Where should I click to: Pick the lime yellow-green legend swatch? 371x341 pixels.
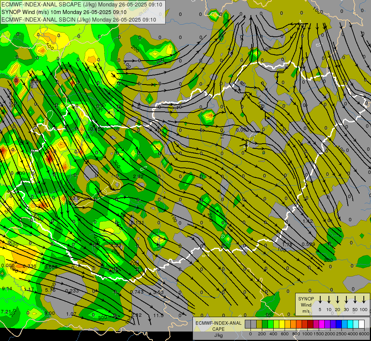(x=276, y=324)
